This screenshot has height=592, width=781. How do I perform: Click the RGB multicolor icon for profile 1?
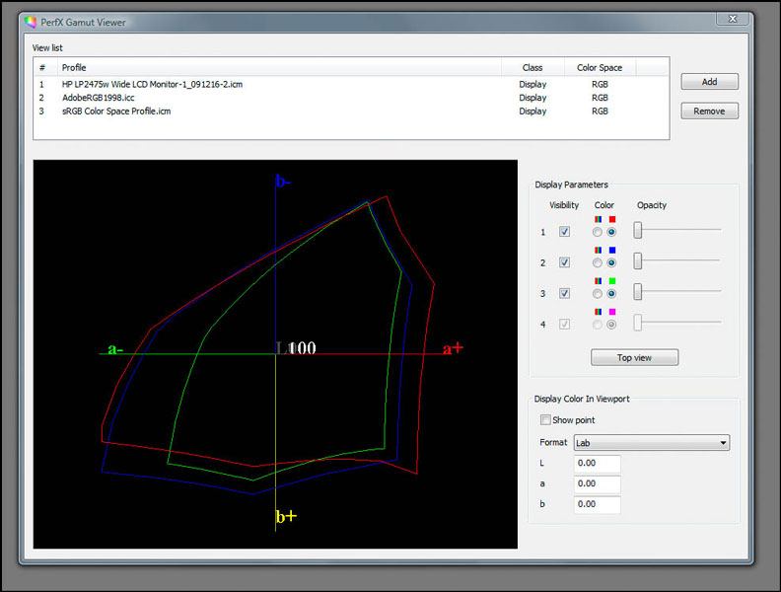(598, 220)
